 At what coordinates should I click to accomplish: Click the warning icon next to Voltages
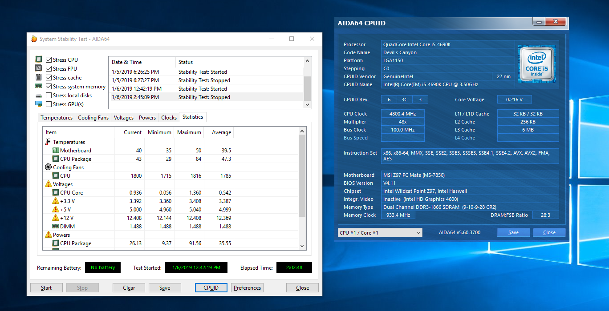[49, 184]
